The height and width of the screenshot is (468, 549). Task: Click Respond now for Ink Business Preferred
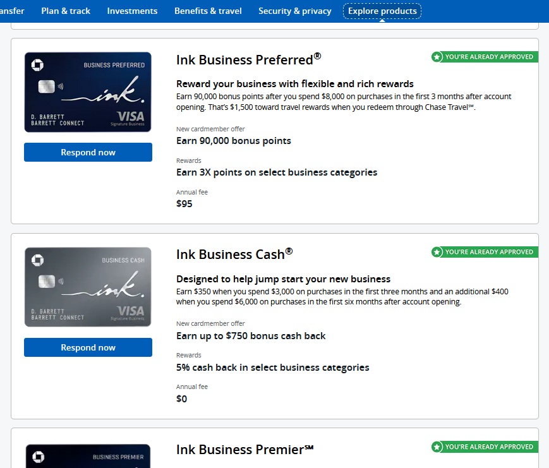pyautogui.click(x=88, y=152)
